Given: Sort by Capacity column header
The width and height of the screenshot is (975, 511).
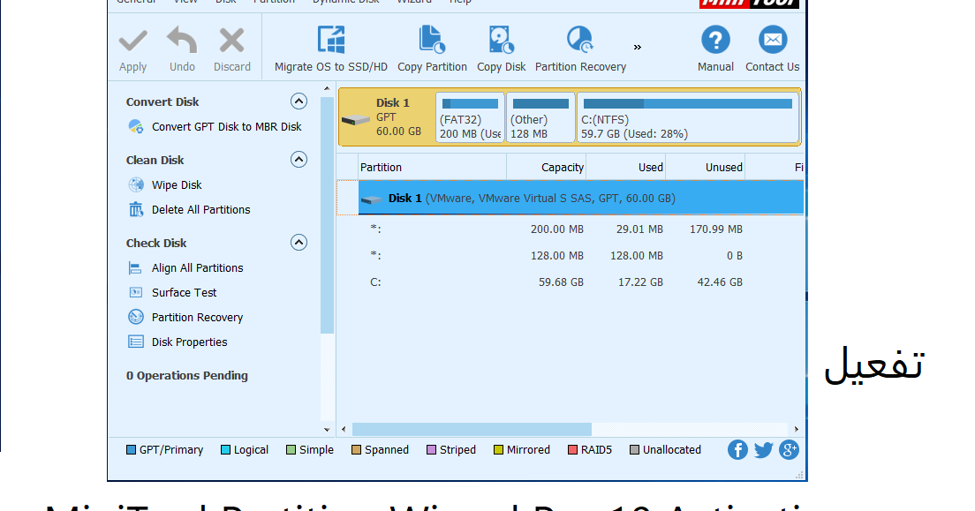Looking at the screenshot, I should click(x=547, y=167).
